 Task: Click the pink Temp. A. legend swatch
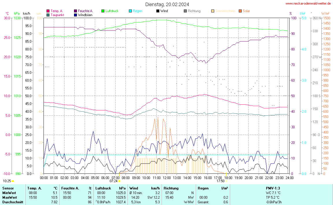[x=48, y=11]
